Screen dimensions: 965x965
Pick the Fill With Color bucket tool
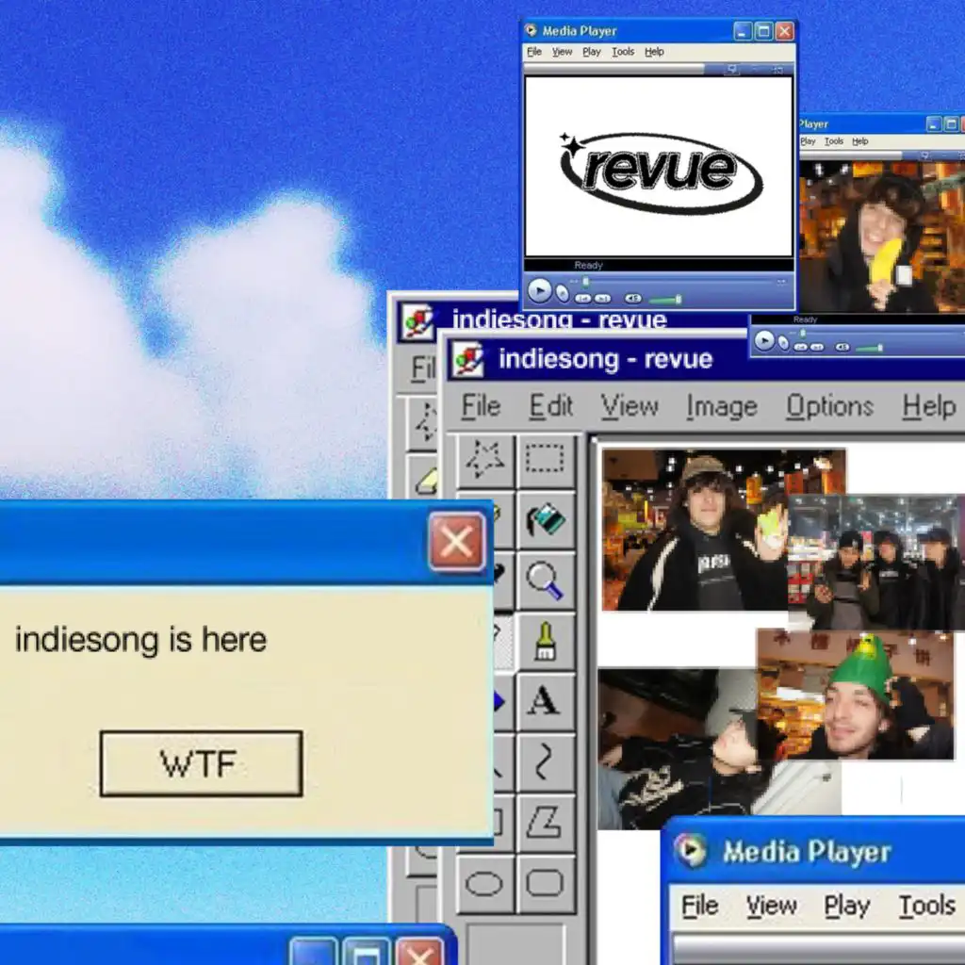545,520
